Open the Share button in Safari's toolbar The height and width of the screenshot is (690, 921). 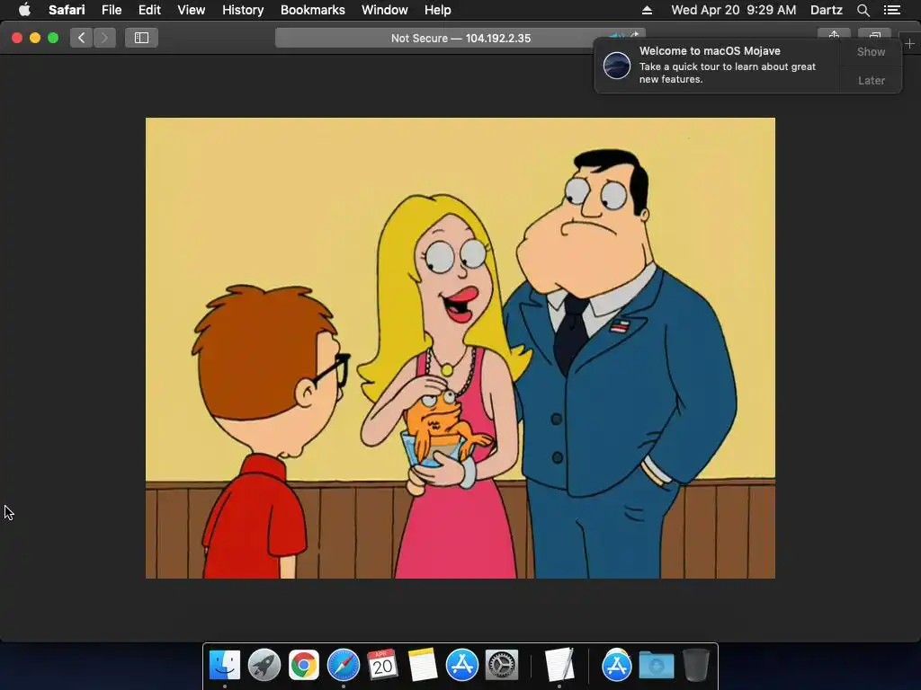834,34
